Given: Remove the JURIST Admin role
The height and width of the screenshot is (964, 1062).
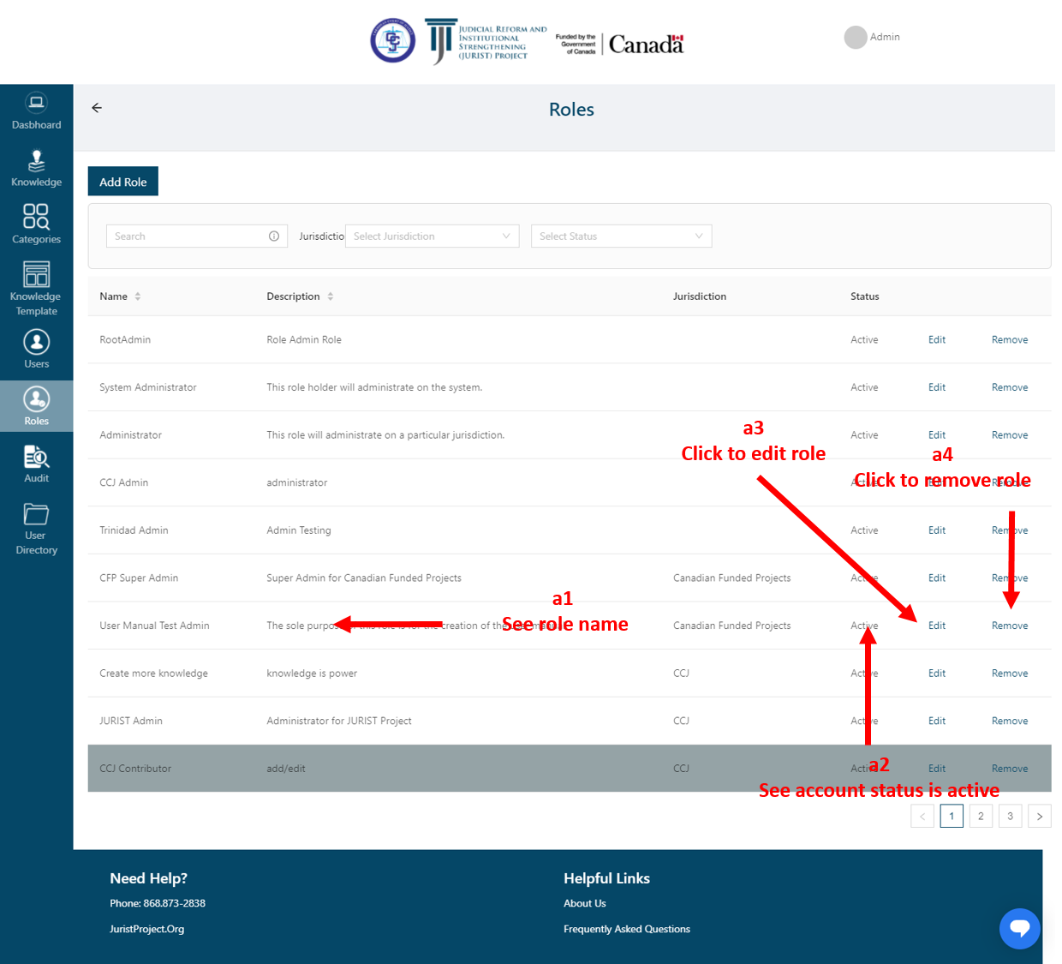Looking at the screenshot, I should [x=1010, y=722].
